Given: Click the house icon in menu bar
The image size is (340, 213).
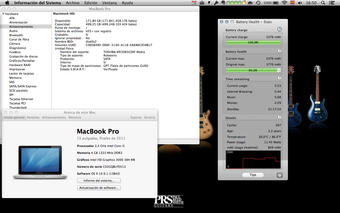Looking at the screenshot, I should coord(202,3).
